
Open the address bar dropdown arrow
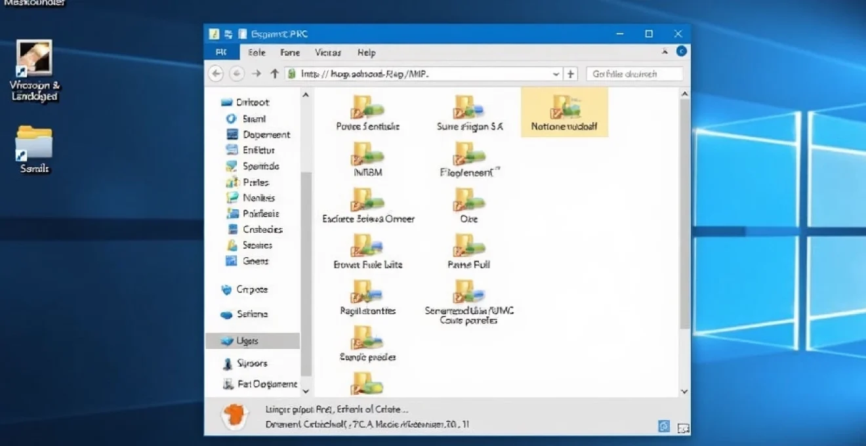tap(556, 73)
